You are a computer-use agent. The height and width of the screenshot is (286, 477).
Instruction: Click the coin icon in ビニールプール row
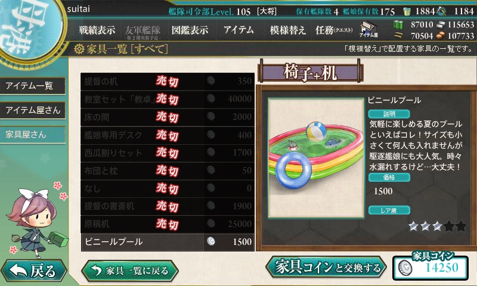click(x=211, y=241)
